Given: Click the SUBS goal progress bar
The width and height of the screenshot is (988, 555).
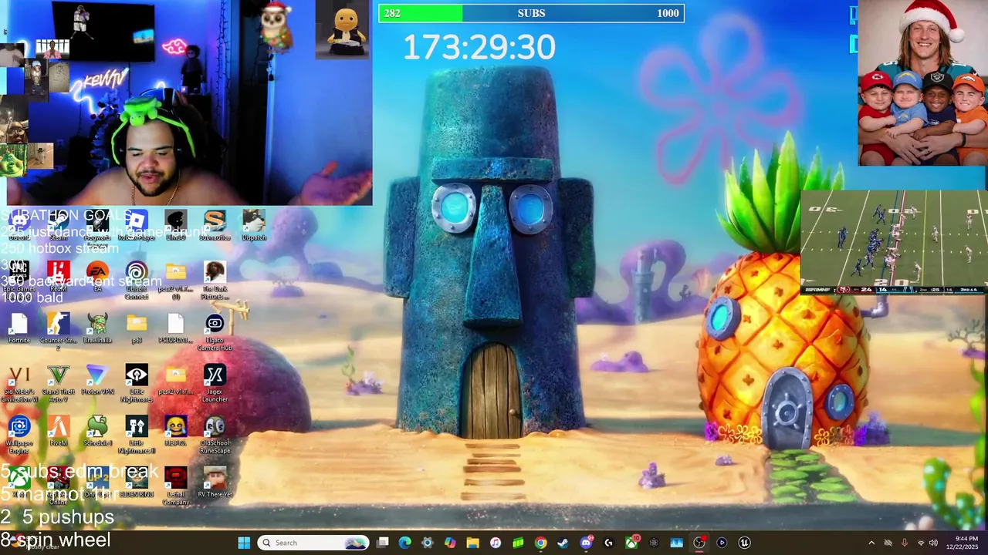Looking at the screenshot, I should click(531, 13).
